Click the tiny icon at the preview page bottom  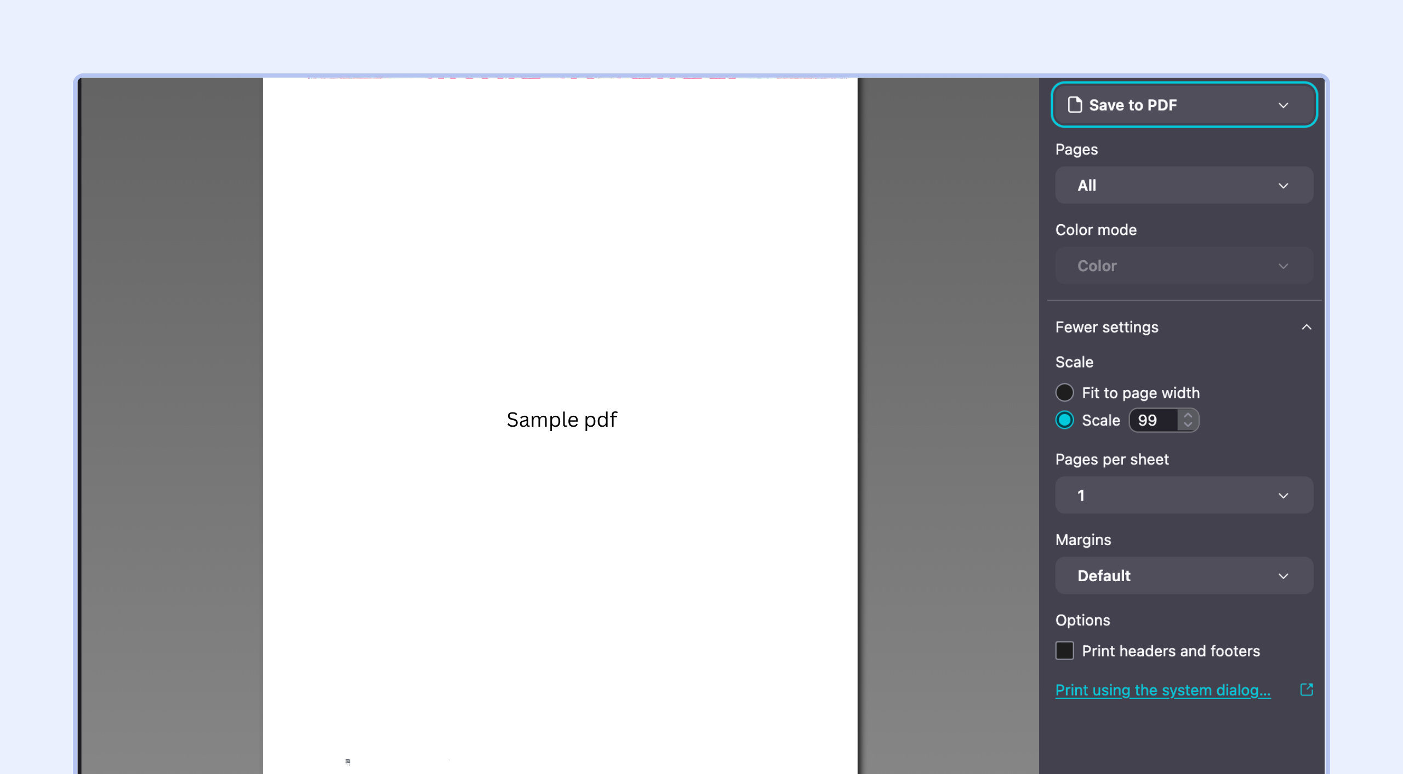pyautogui.click(x=347, y=761)
